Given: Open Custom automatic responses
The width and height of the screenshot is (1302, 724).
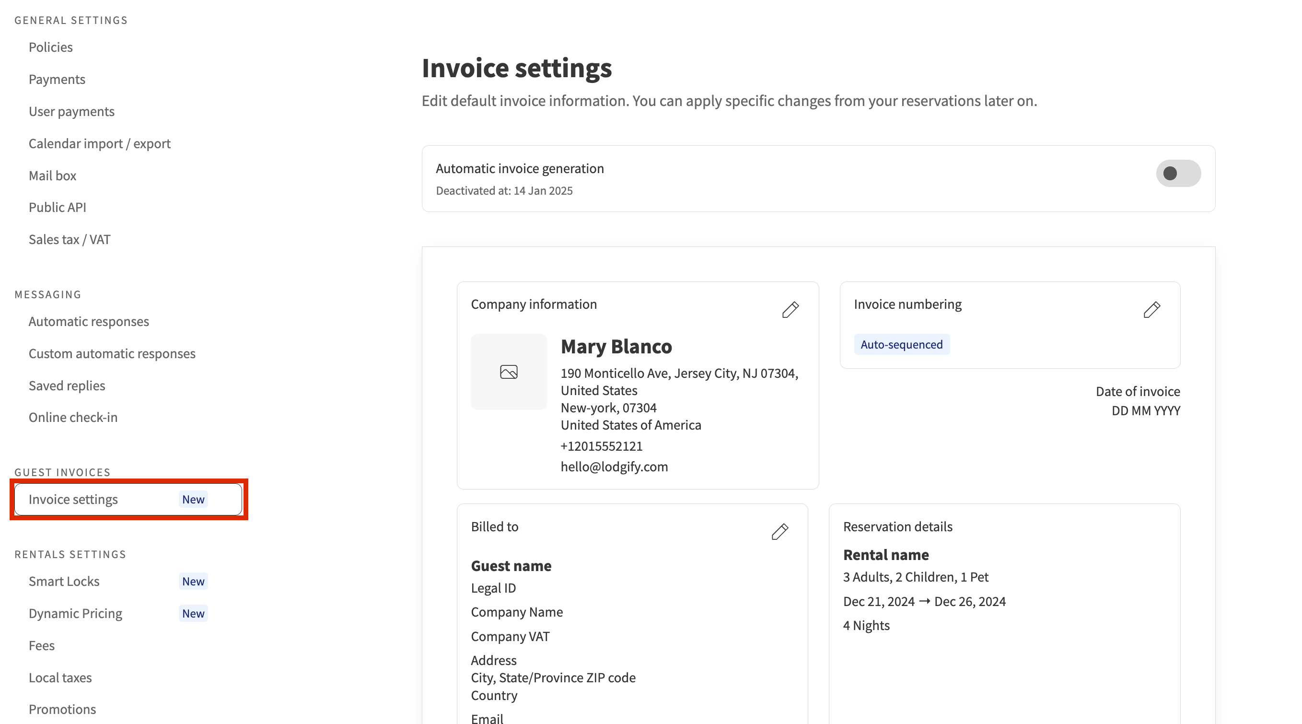Looking at the screenshot, I should tap(112, 353).
